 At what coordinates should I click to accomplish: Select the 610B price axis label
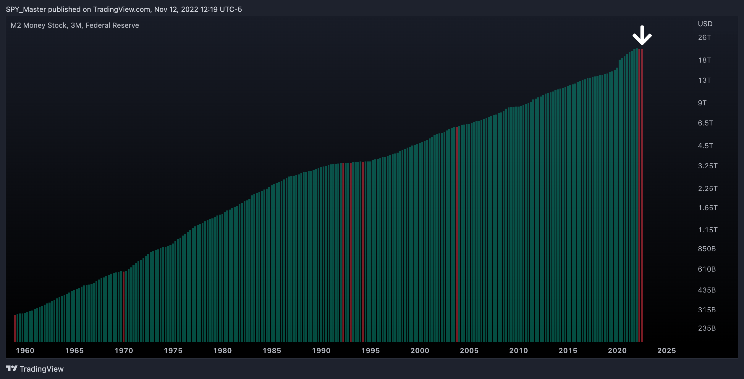(x=707, y=269)
